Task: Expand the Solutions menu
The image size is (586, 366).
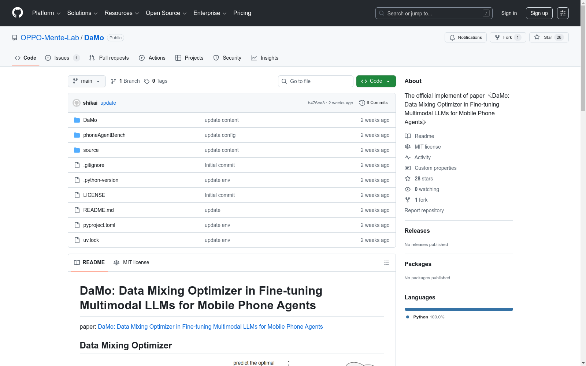Action: (82, 13)
